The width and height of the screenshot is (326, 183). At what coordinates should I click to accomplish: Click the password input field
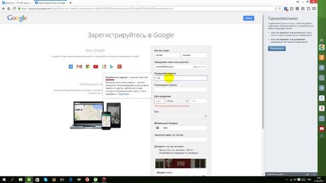click(x=181, y=78)
